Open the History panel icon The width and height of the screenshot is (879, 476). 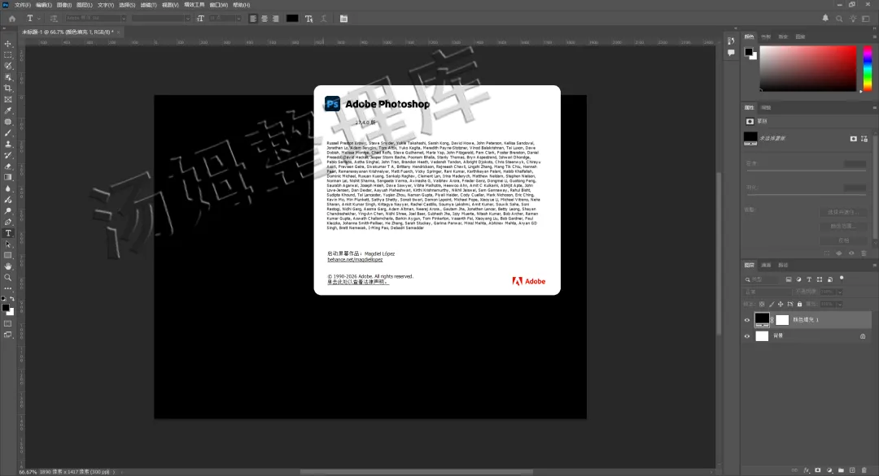731,41
